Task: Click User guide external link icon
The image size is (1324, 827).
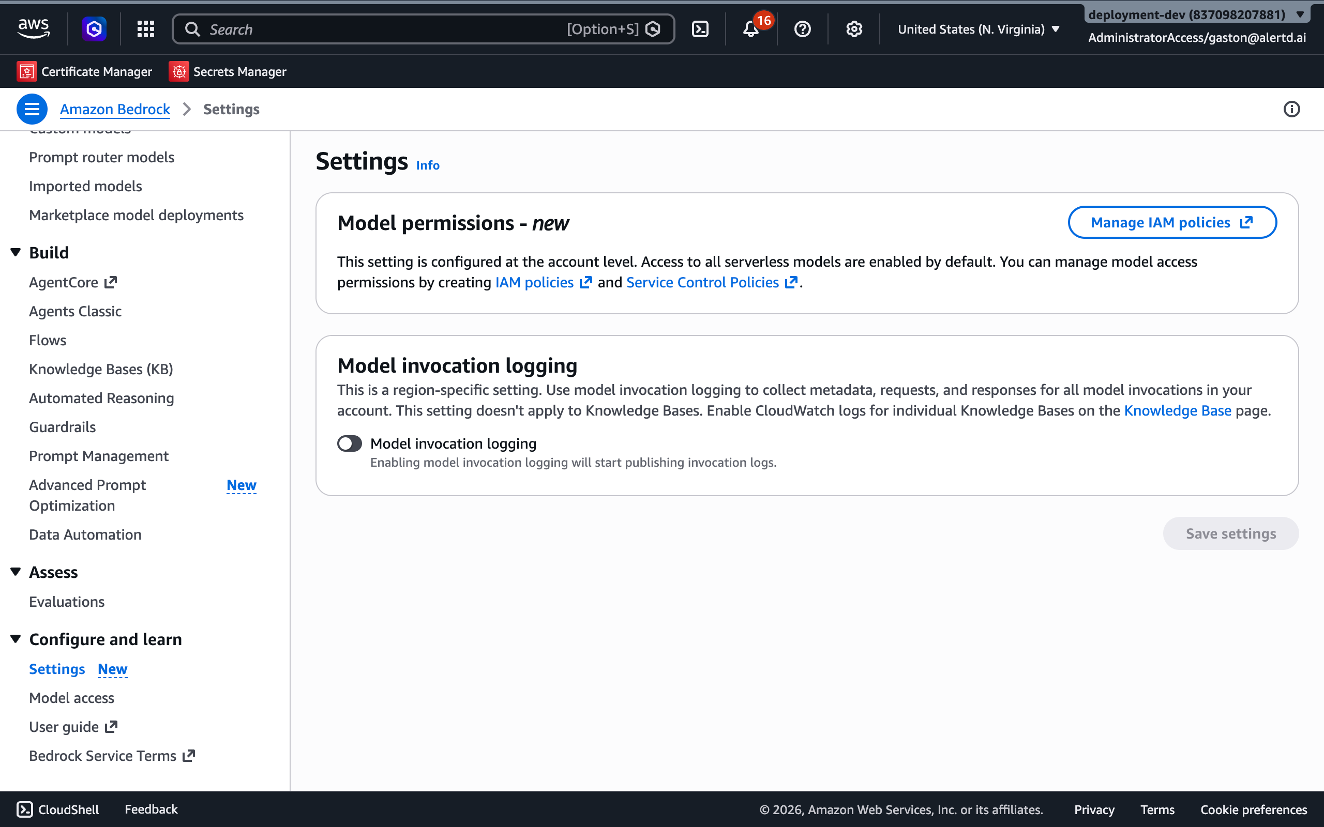Action: point(112,727)
